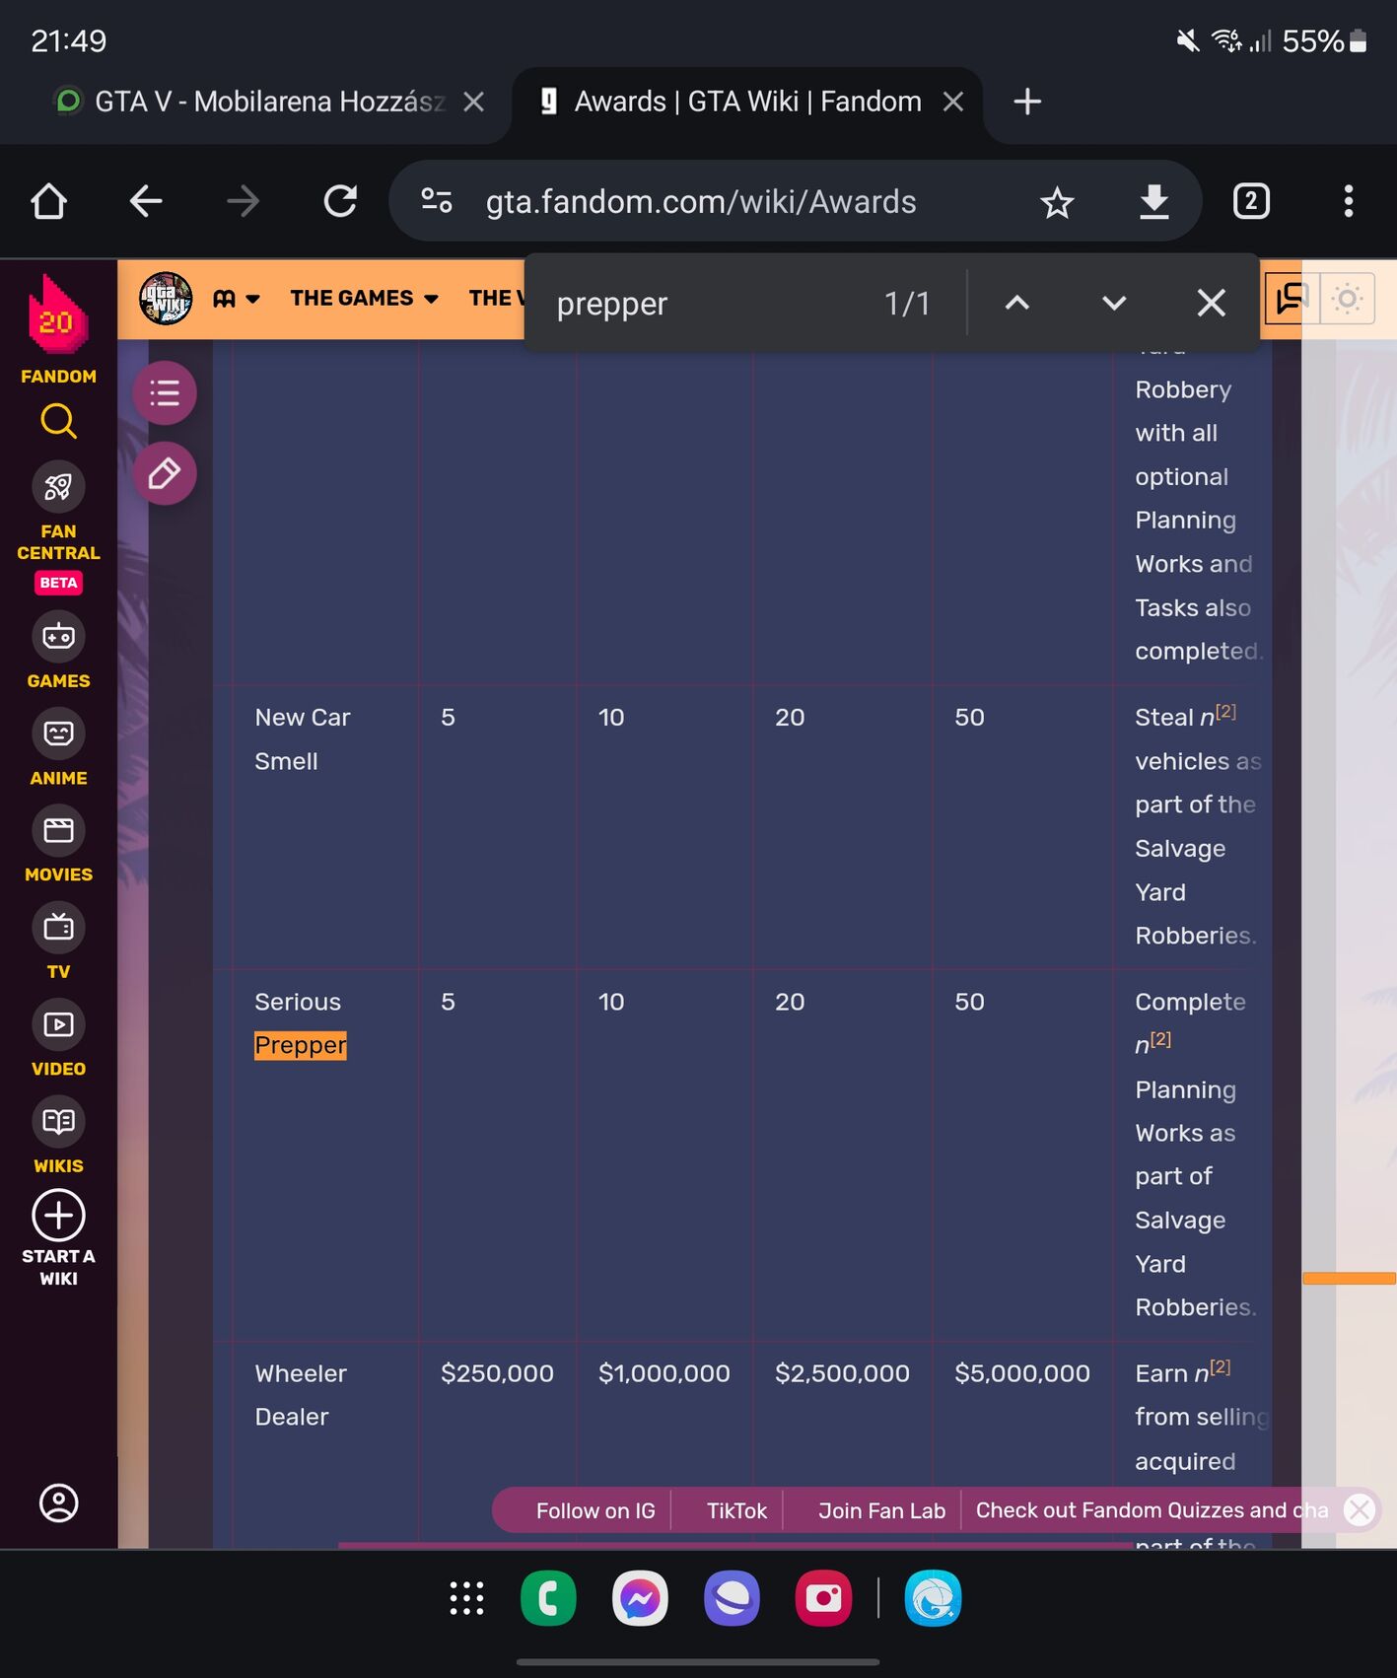Viewport: 1397px width, 1678px height.
Task: Click the TikTok link
Action: pyautogui.click(x=736, y=1510)
